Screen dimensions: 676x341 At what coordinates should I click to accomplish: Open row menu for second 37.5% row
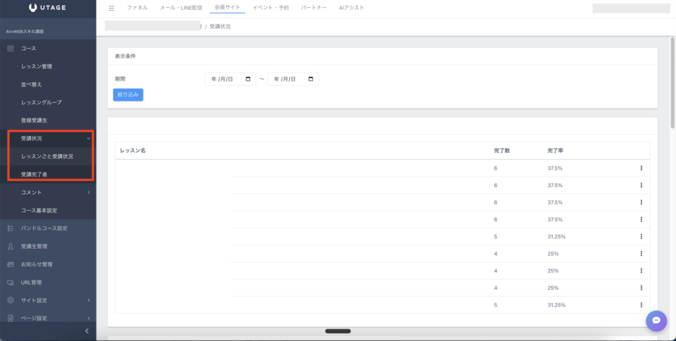click(x=641, y=186)
